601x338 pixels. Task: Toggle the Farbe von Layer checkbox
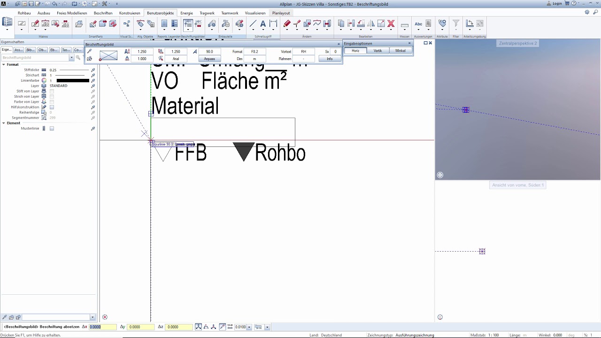pos(52,101)
